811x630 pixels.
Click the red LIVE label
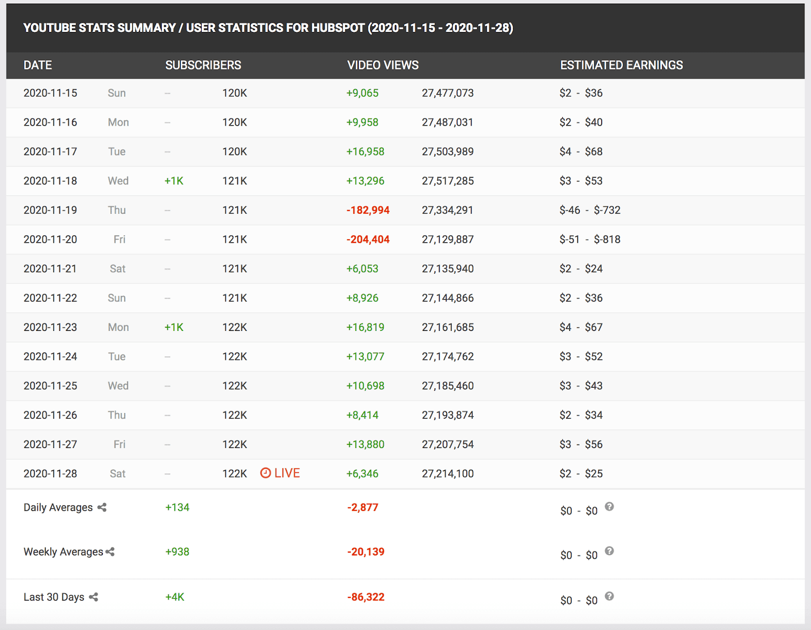click(x=287, y=473)
